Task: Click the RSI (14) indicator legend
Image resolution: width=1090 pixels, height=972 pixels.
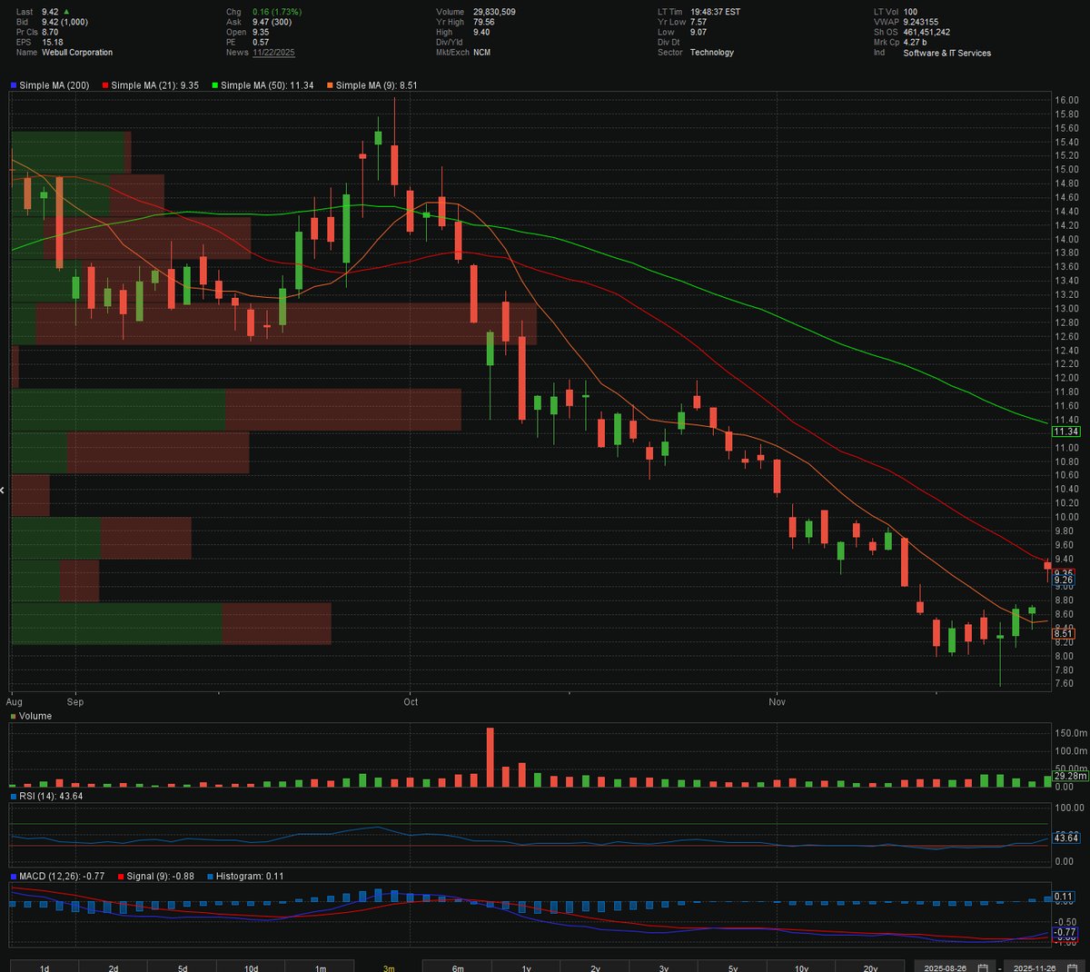Action: 51,796
